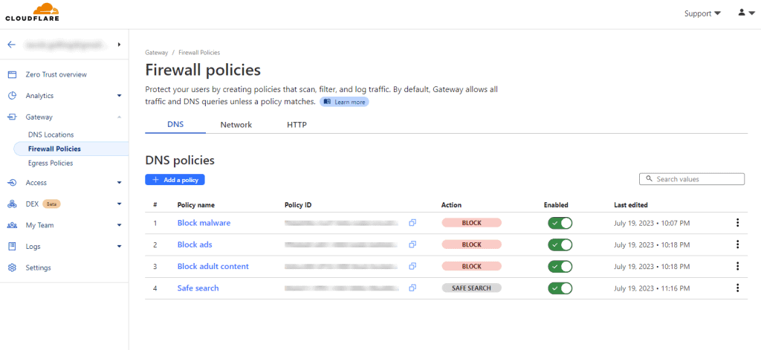Click the DEX Beta badge

51,204
